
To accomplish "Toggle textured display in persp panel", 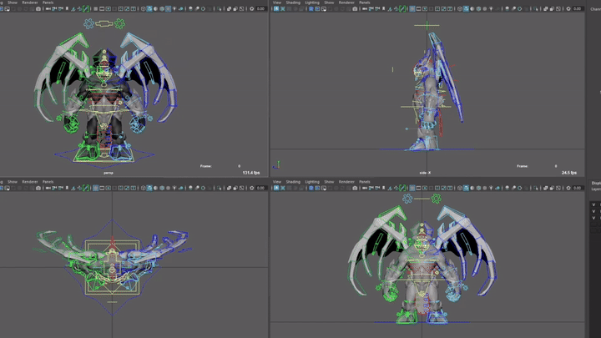I will click(x=169, y=8).
